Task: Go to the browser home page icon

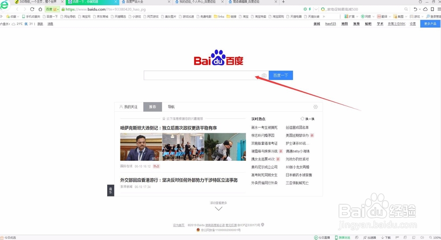Action: pos(40,9)
